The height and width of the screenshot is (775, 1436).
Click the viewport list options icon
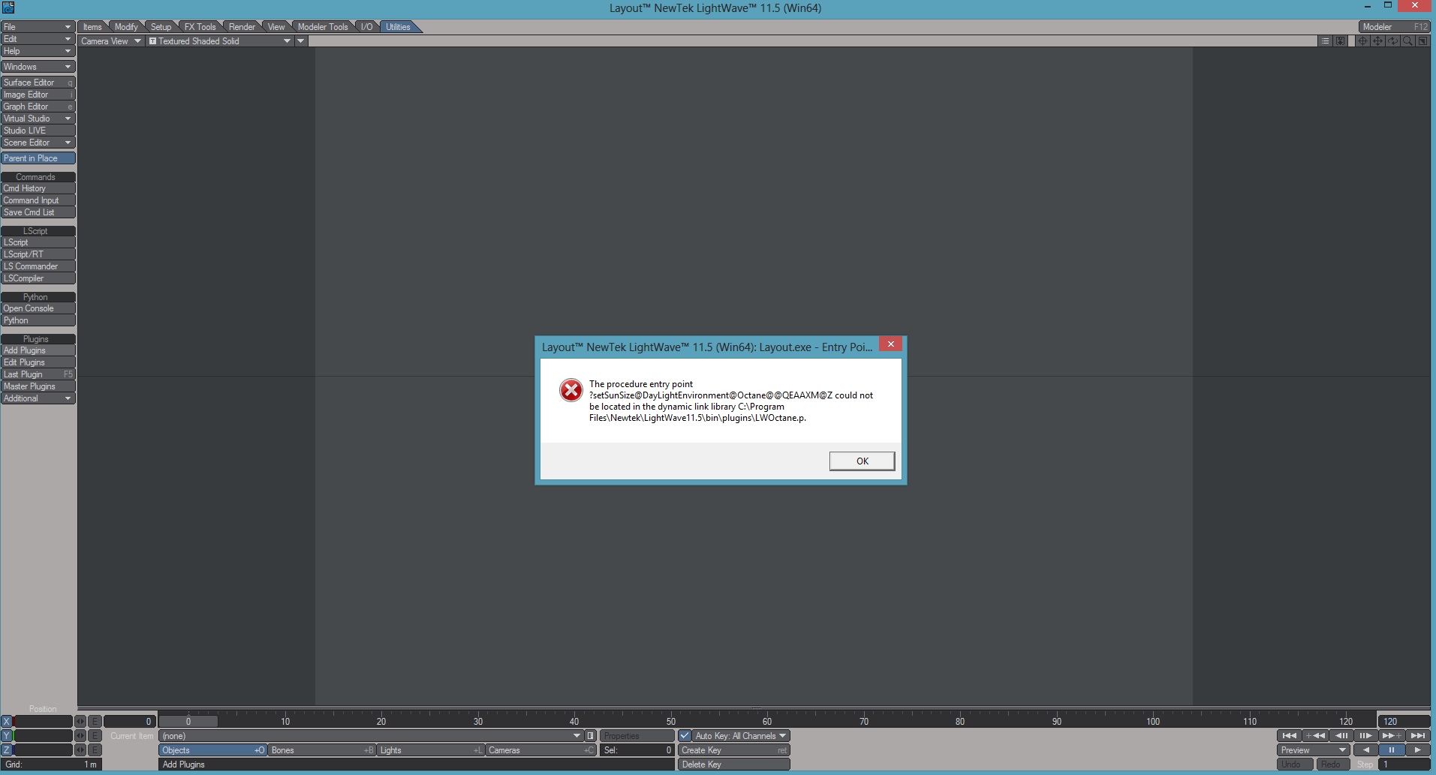pyautogui.click(x=1326, y=41)
